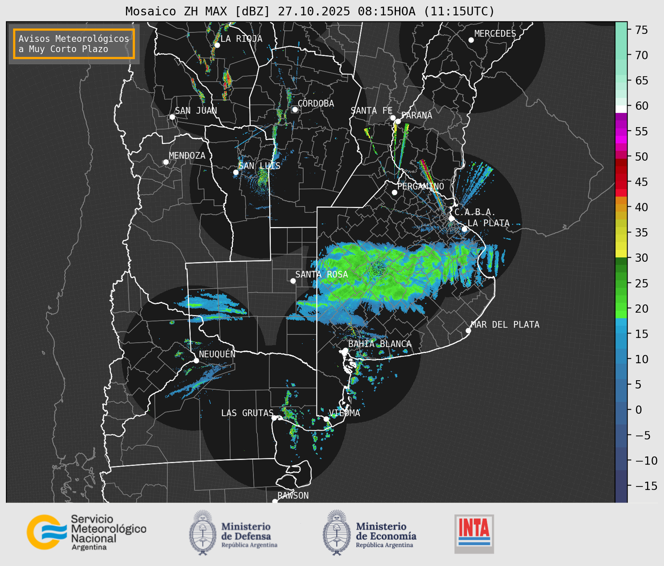Select the Santa Rosa city marker dot
This screenshot has height=566, width=664.
click(x=293, y=281)
